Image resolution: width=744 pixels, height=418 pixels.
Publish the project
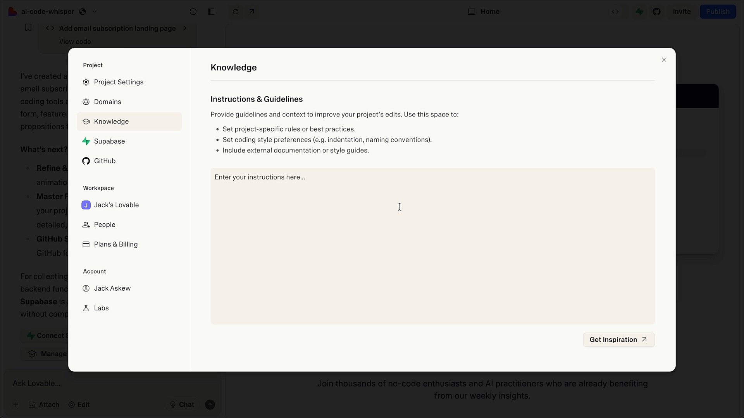(718, 12)
